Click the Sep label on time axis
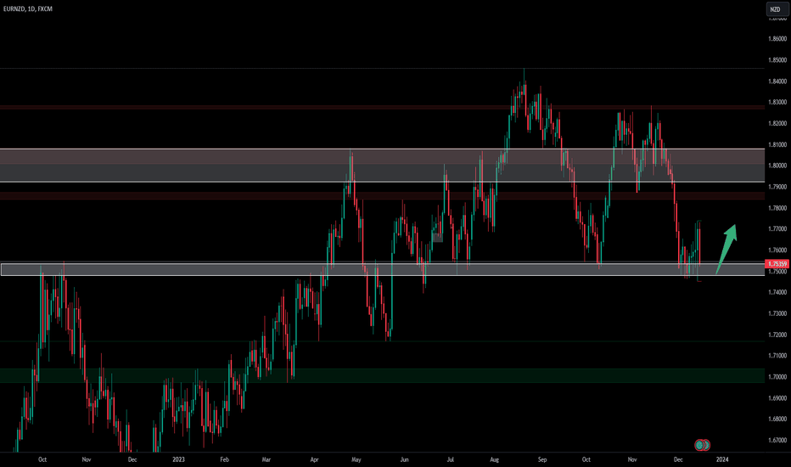Image resolution: width=791 pixels, height=467 pixels. 542,459
